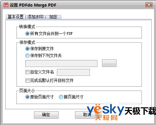The width and height of the screenshot is (156, 125).
Task: Close the PDFdo Merge PDF settings dialog
Action: (149, 5)
